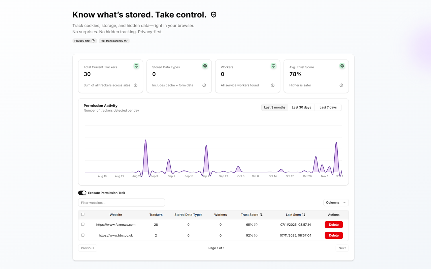Click the eye icon in the Full transparency badge
This screenshot has width=431, height=269.
pyautogui.click(x=126, y=41)
